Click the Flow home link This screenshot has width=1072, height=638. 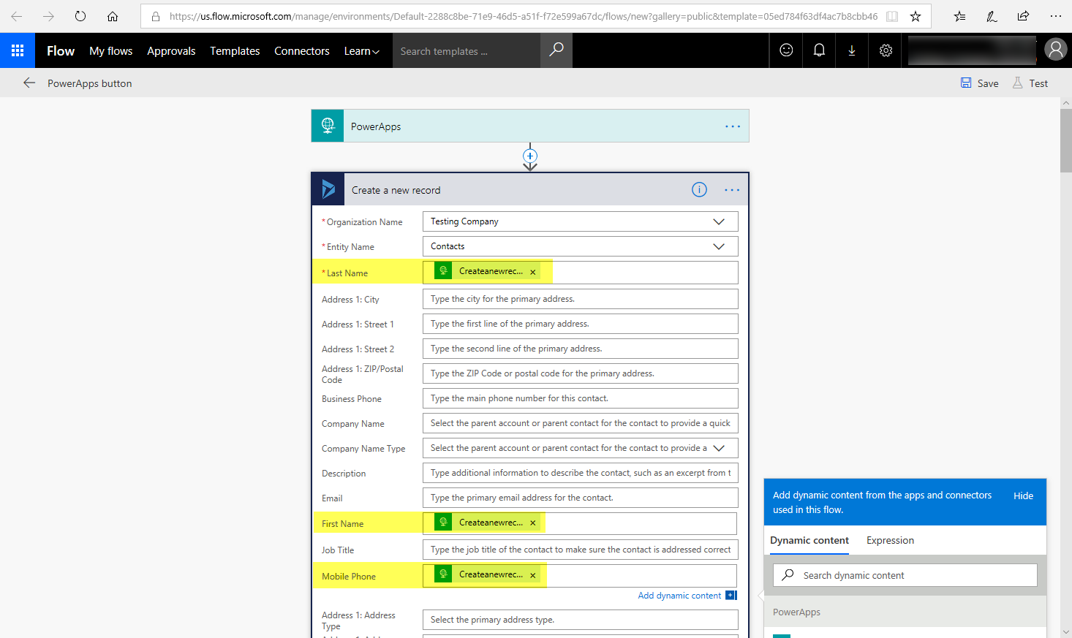61,50
